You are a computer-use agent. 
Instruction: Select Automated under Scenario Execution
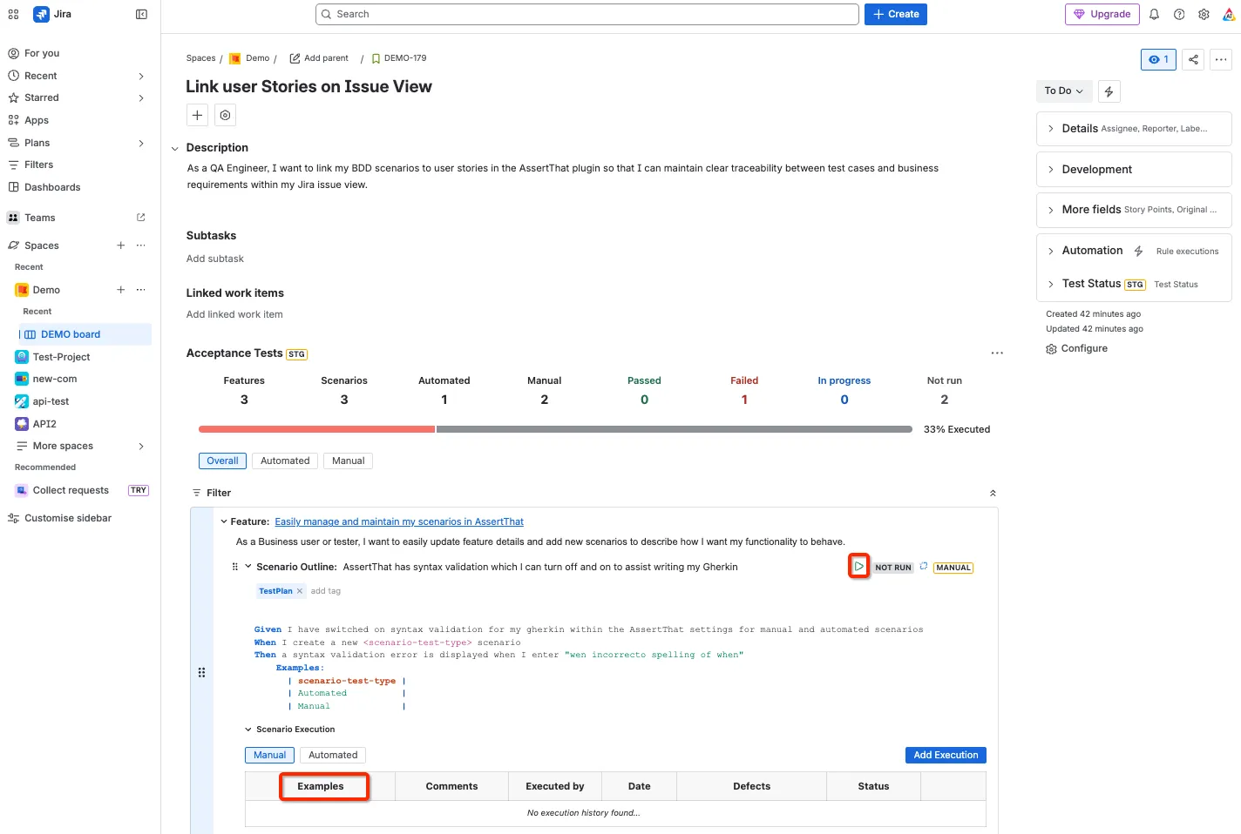[x=333, y=756]
